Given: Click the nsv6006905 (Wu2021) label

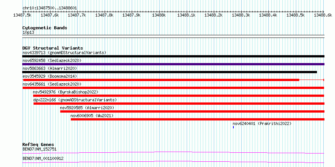Looking at the screenshot, I should (x=92, y=116).
